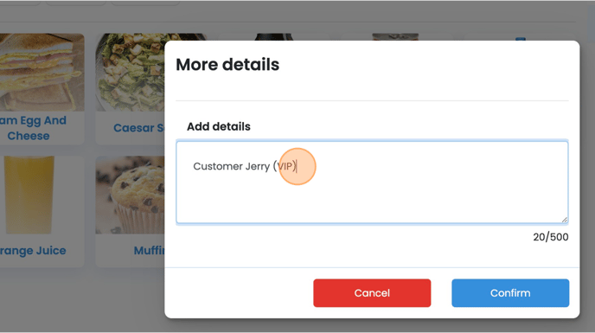Grab the text area resize handle
The width and height of the screenshot is (595, 333).
[x=564, y=220]
